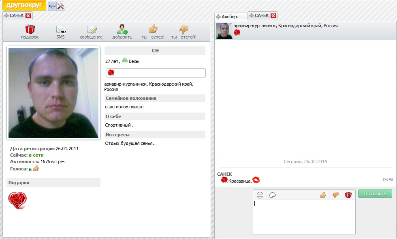Click the '1675 встреч' activity text
Image resolution: width=397 pixels, height=239 pixels.
(53, 161)
